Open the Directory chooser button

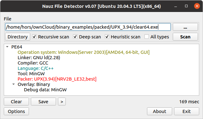18,37
